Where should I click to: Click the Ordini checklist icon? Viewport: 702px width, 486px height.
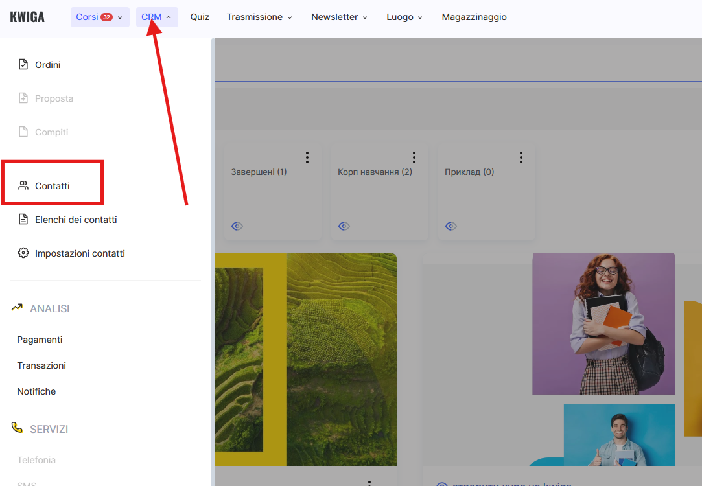tap(23, 65)
